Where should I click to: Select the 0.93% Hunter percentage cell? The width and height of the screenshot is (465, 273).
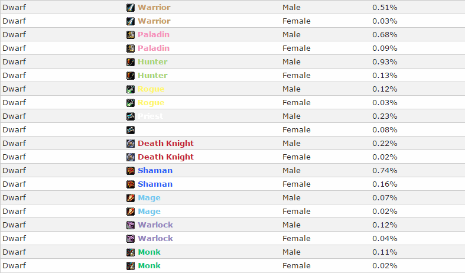(x=385, y=61)
